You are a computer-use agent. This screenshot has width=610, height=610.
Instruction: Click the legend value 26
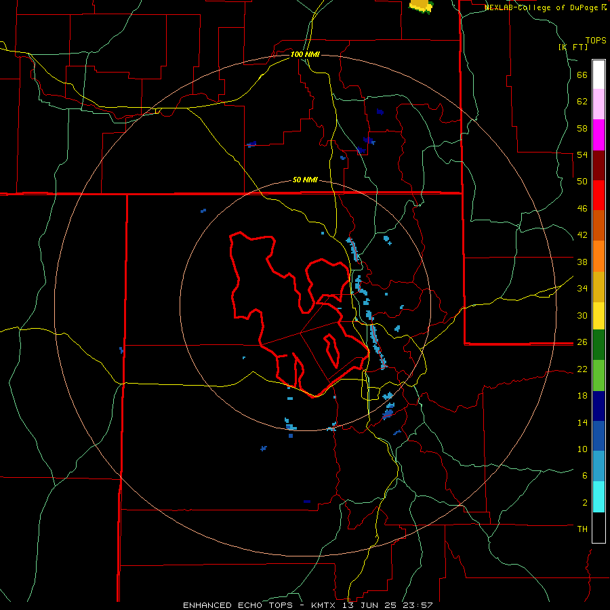coord(582,342)
